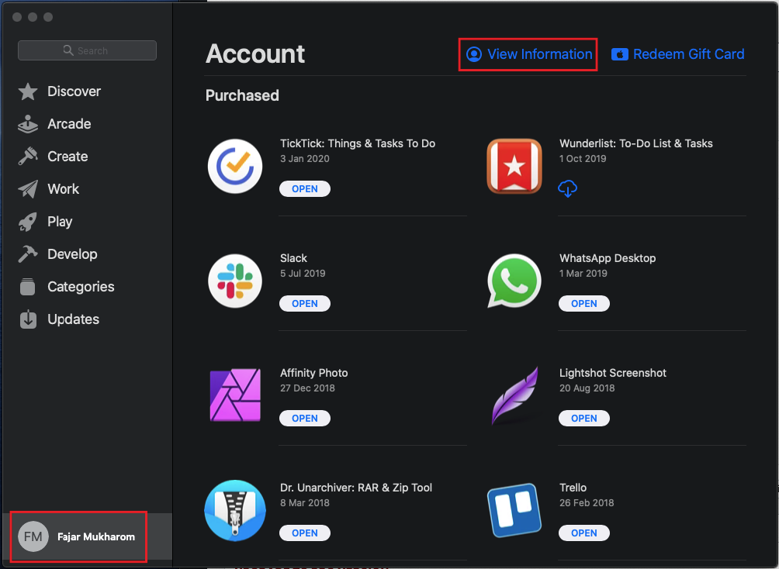Screen dimensions: 779x569
Task: Click the WhatsApp Desktop app icon
Action: (514, 281)
